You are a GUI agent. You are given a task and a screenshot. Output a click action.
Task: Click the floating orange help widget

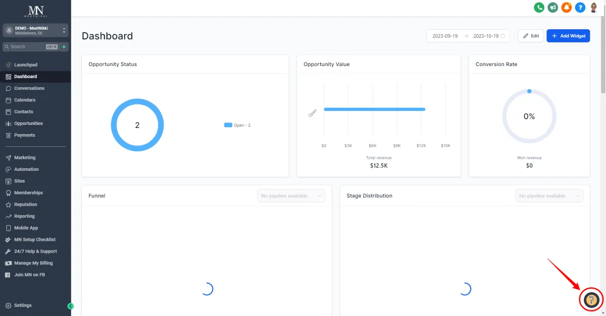(x=591, y=300)
